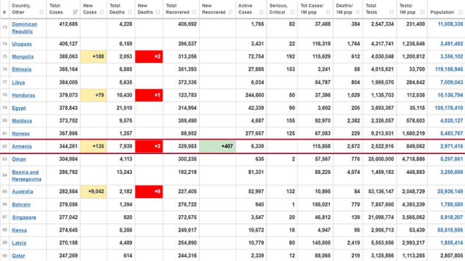This screenshot has width=465, height=261.
Task: Sort by Country, Other column sort icon
Action: coord(41,12)
